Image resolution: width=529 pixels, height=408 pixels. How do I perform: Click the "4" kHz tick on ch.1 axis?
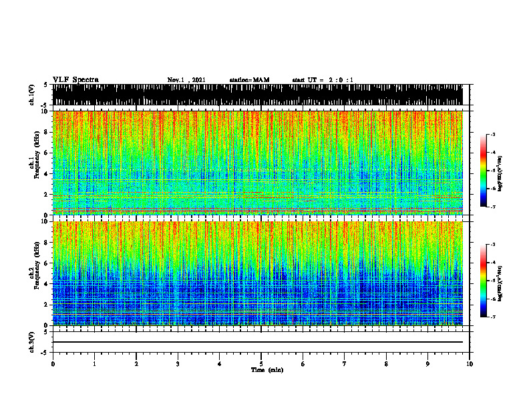coord(46,174)
